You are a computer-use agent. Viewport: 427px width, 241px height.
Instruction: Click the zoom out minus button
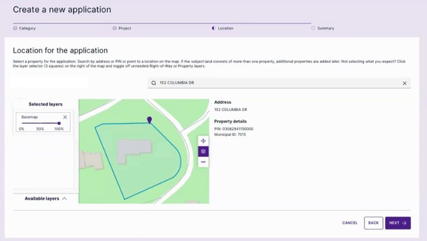pyautogui.click(x=203, y=162)
